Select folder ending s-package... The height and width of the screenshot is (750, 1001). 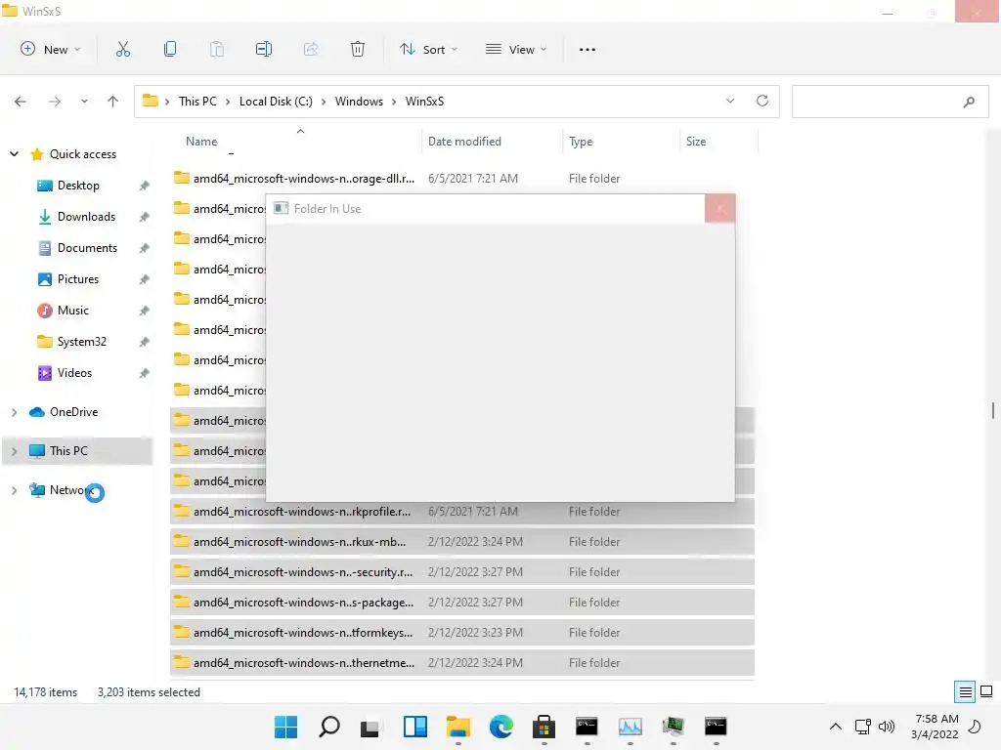click(462, 602)
